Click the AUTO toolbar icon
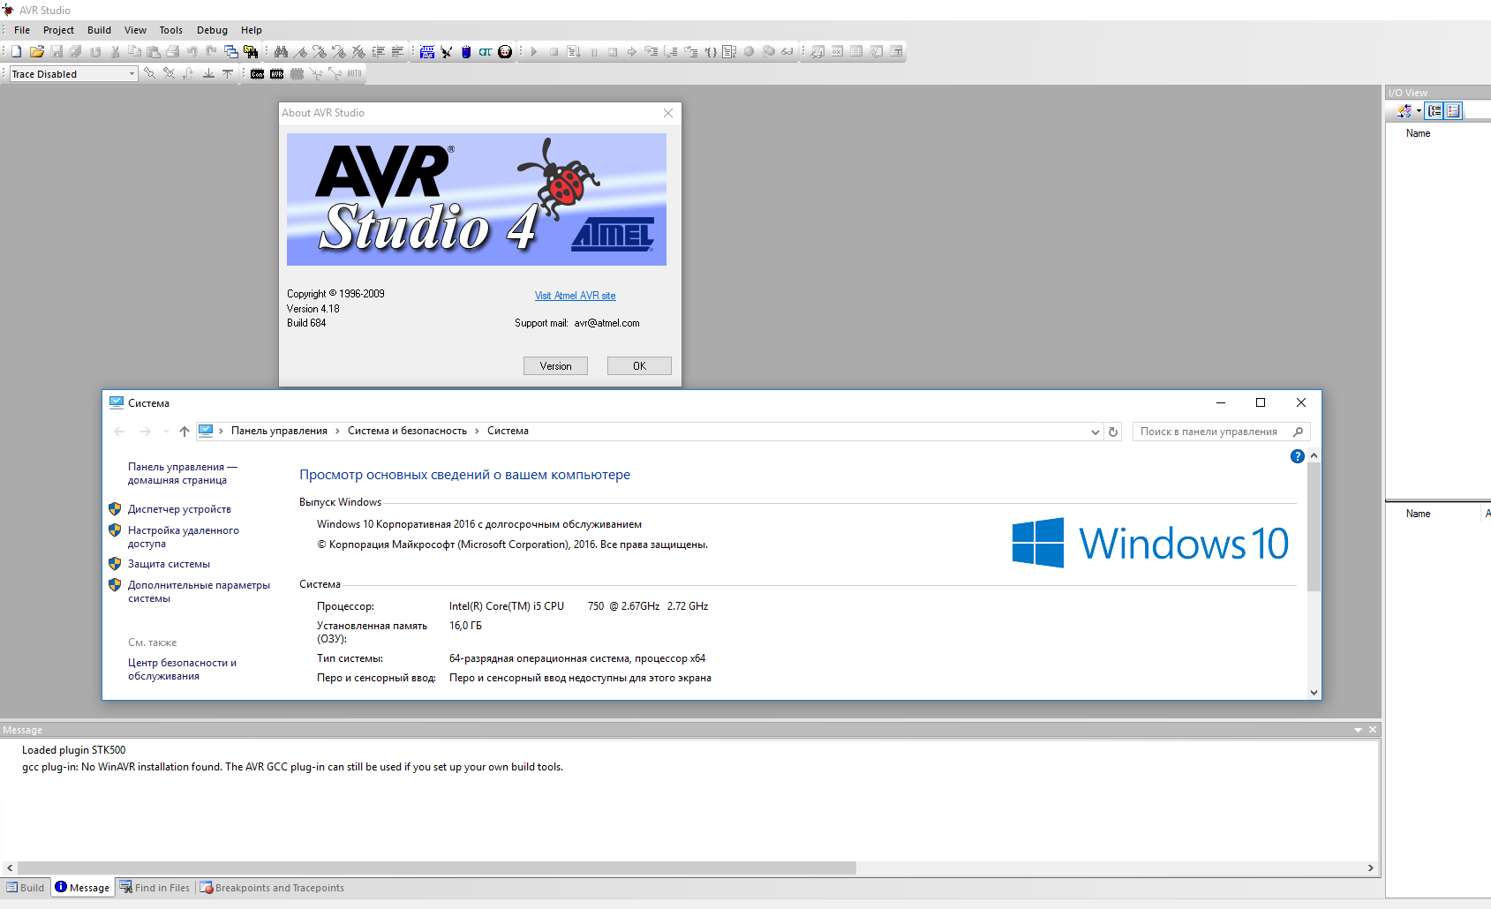This screenshot has width=1491, height=909. 354,74
